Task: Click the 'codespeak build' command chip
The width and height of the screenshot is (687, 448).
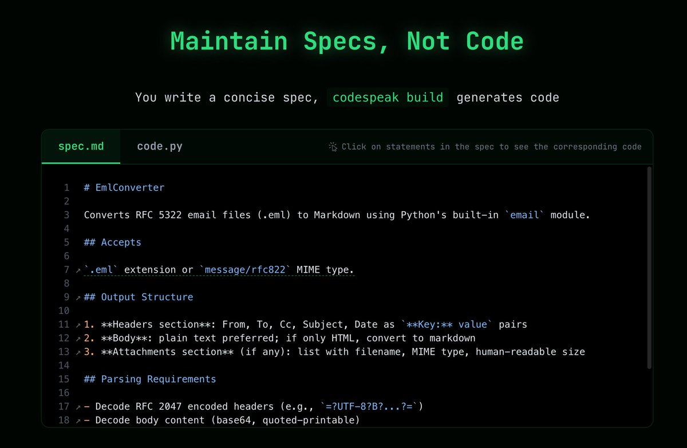Action: [x=388, y=97]
